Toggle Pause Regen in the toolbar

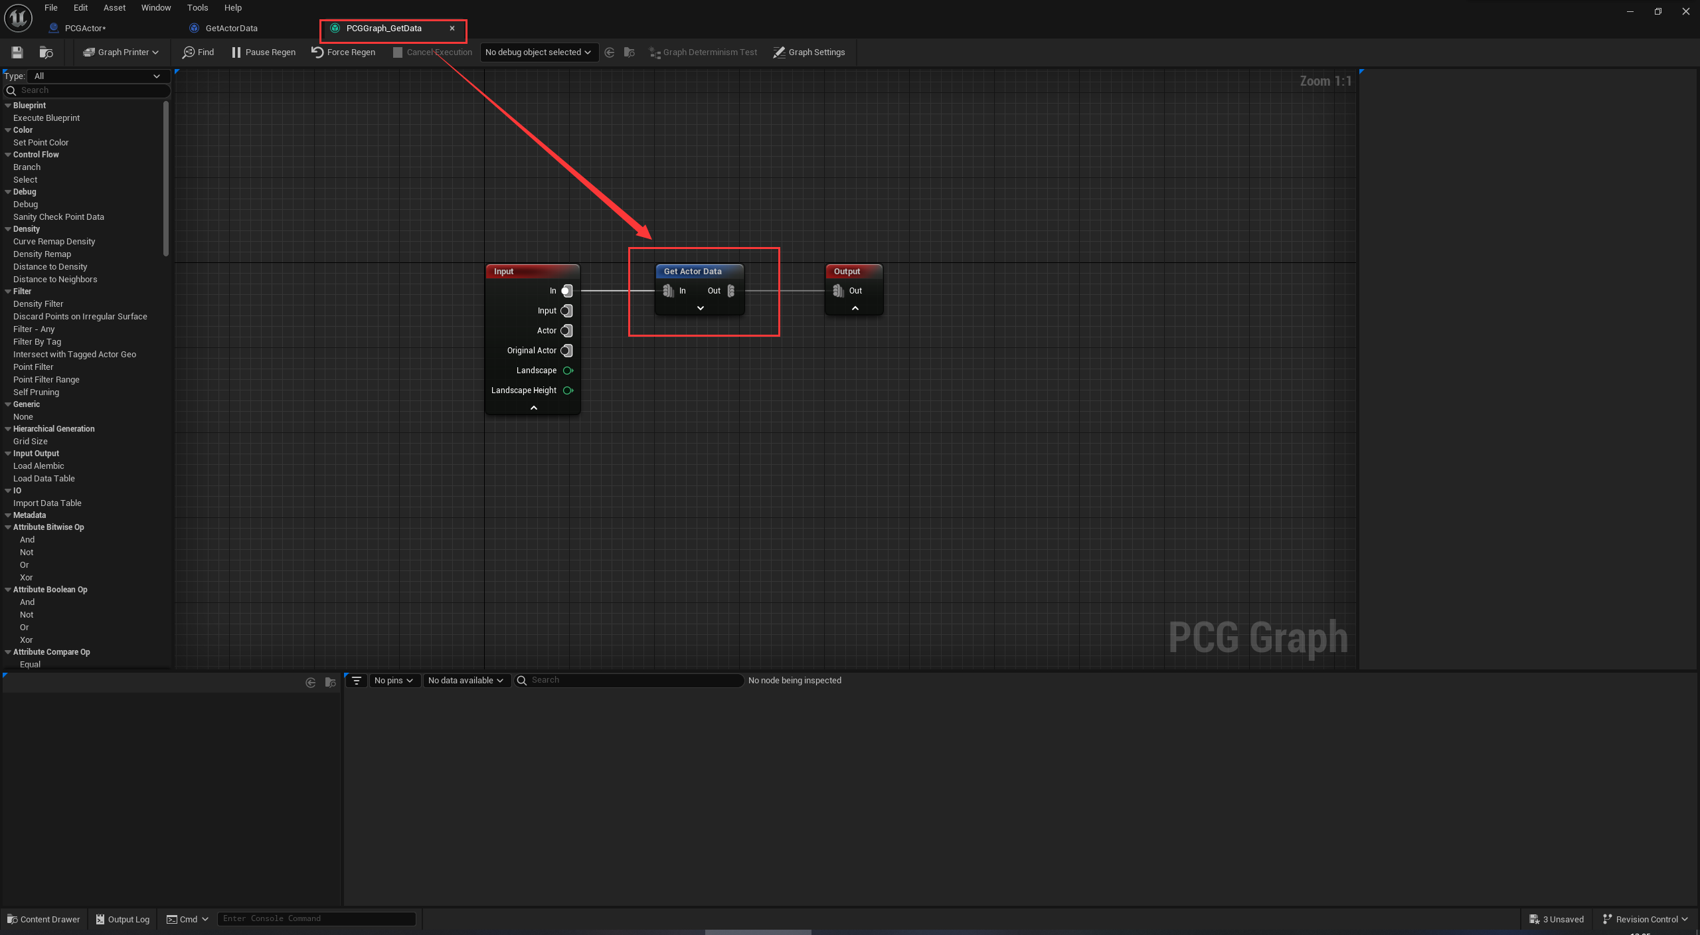(x=262, y=52)
